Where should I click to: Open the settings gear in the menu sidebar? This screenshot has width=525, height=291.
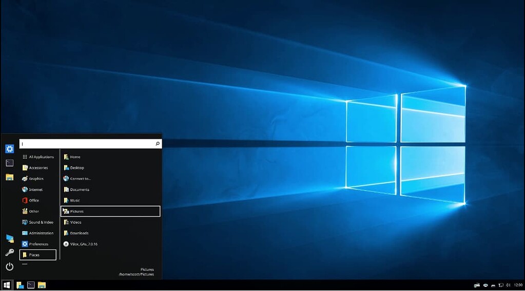pos(9,149)
